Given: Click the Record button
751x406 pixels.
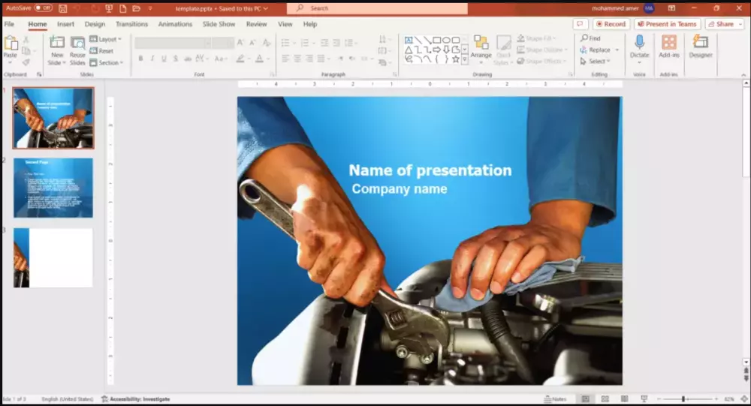Looking at the screenshot, I should coord(611,24).
